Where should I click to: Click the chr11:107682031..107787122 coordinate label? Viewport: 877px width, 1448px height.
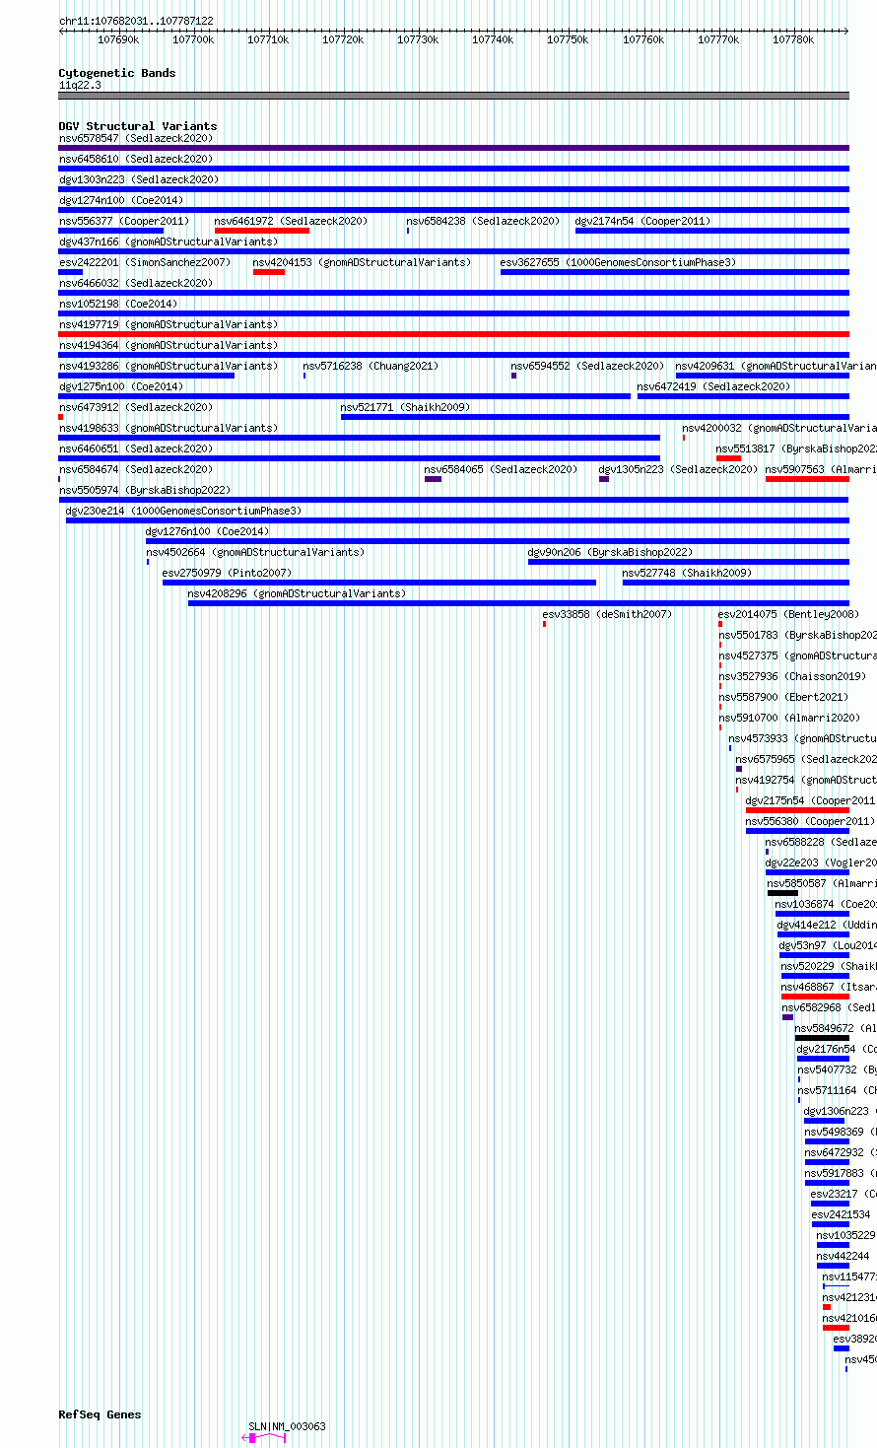point(136,21)
